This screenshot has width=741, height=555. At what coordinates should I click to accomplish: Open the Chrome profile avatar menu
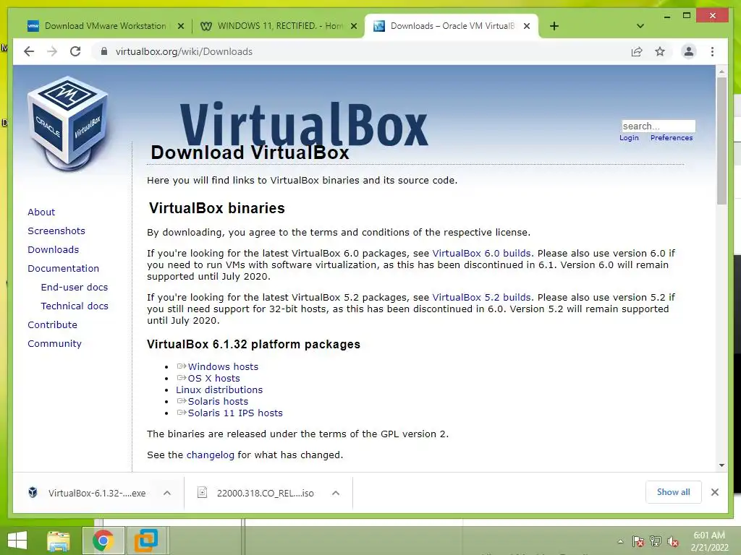pos(689,51)
